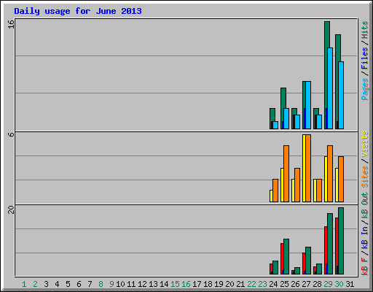The height and width of the screenshot is (292, 373).
Task: Click day "18" on the x-axis
Action: point(208,284)
